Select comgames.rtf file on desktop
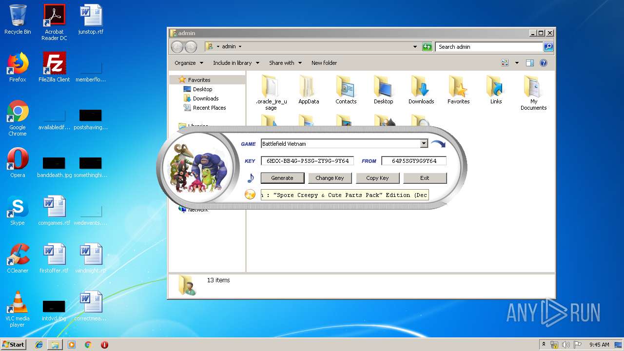The image size is (624, 351). click(54, 211)
